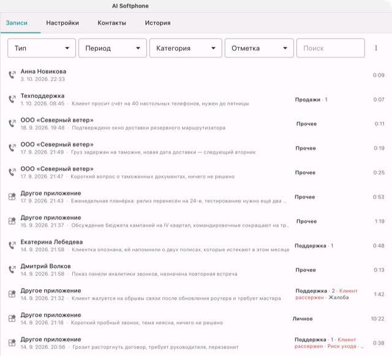Click the Жалоба tag
Screen dimensions: 392x356
[339, 297]
